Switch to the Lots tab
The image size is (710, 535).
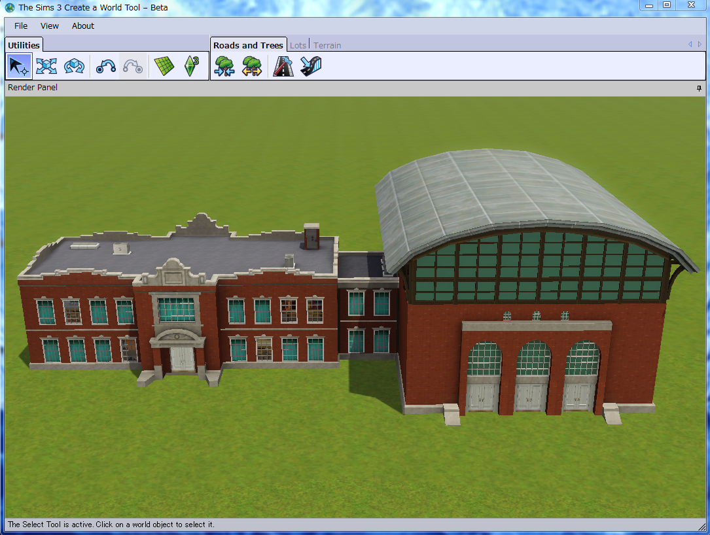pos(298,45)
